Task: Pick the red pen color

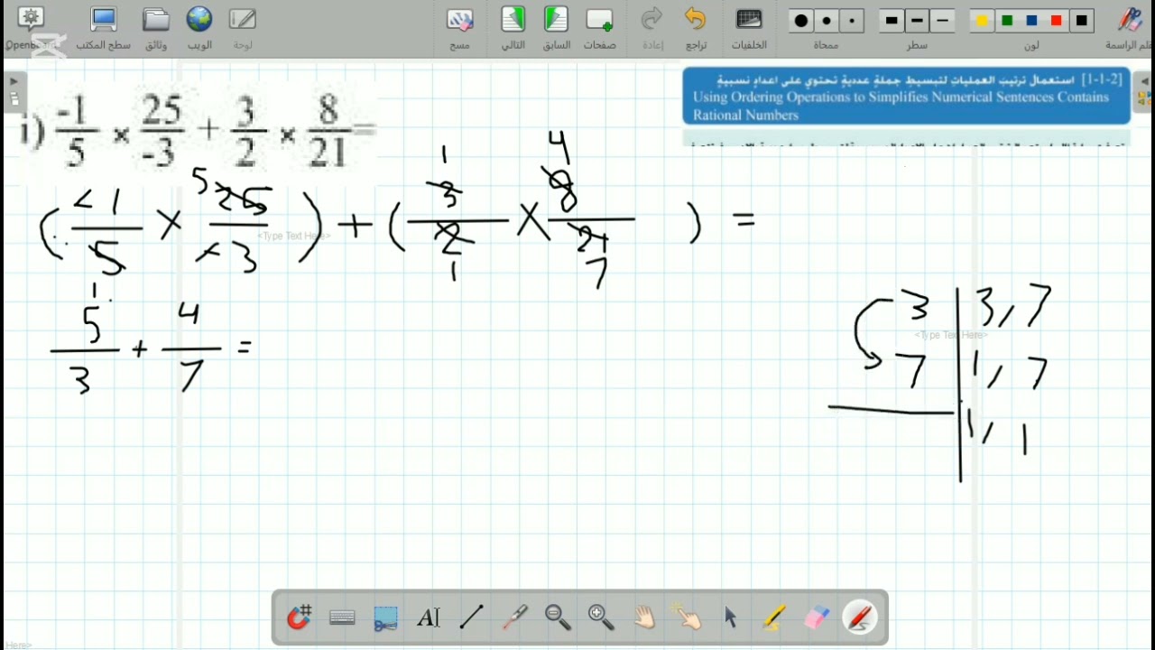Action: [1057, 21]
